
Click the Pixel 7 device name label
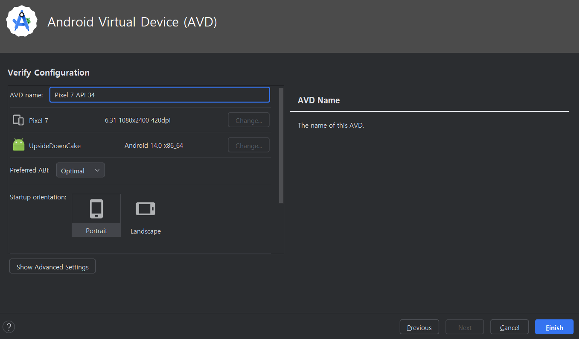pyautogui.click(x=38, y=121)
